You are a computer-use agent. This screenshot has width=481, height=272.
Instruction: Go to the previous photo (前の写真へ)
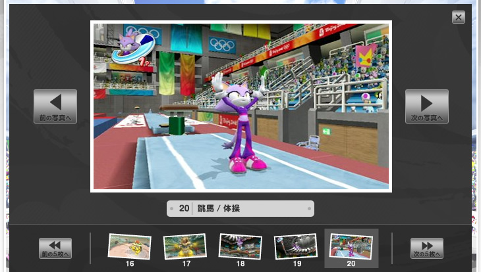(x=55, y=106)
